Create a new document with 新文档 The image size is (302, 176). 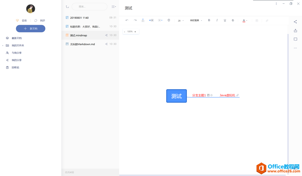31,29
